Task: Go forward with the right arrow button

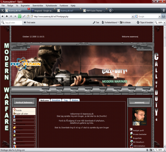Action: coord(11,16)
